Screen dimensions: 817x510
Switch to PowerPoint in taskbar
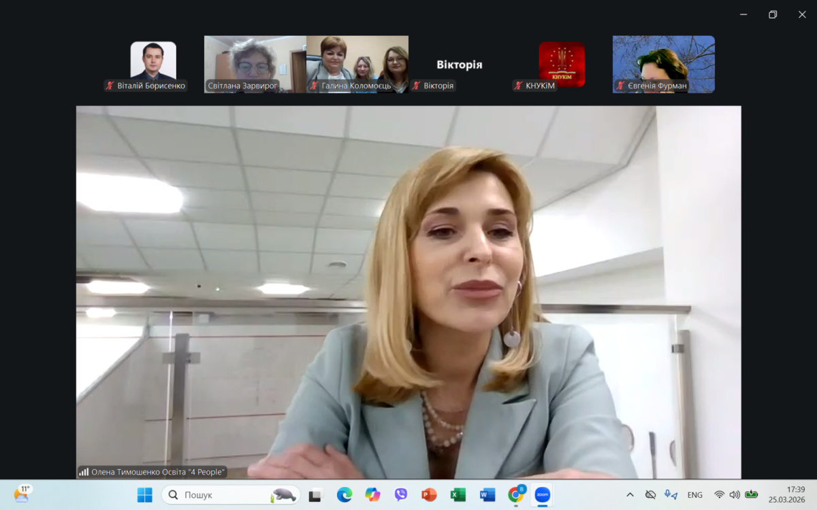[x=429, y=495]
